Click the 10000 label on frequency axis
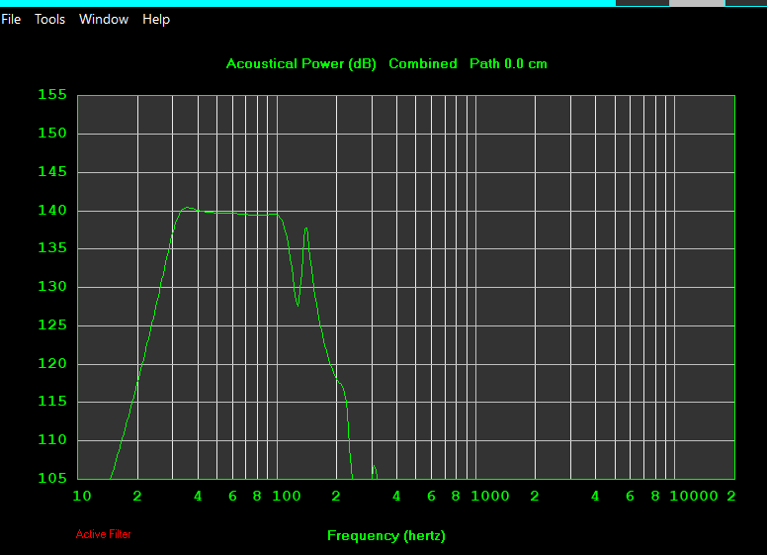This screenshot has width=767, height=555. [694, 497]
